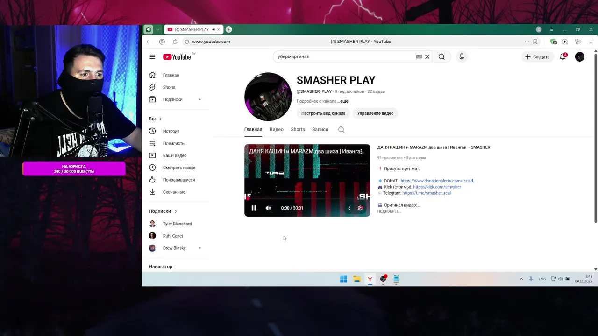Open the three-dot menu on video player
598x336 pixels.
(x=361, y=152)
